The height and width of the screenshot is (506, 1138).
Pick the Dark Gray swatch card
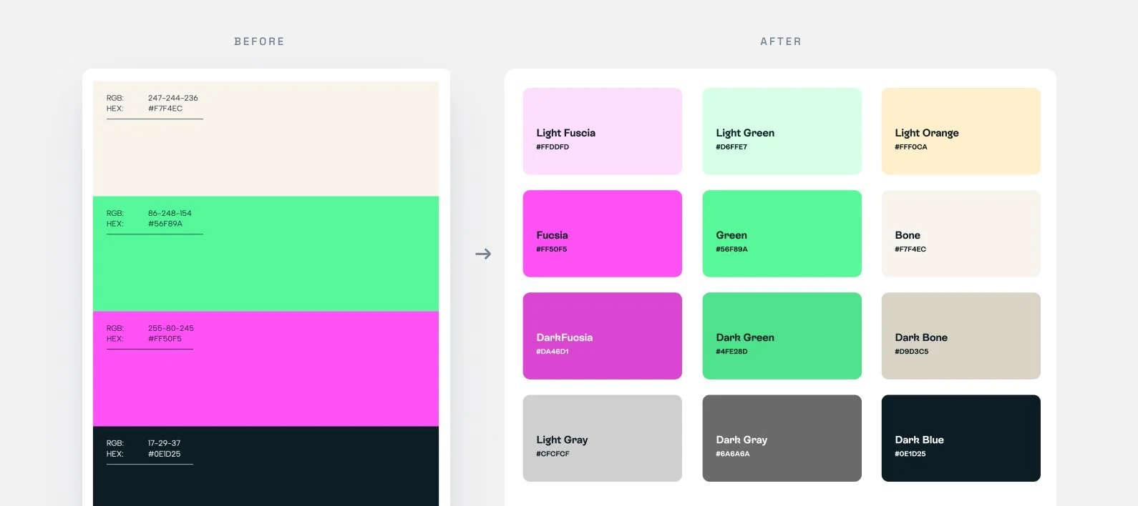(x=782, y=438)
